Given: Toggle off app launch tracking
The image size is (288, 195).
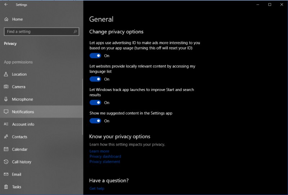Looking at the screenshot, I should point(95,103).
